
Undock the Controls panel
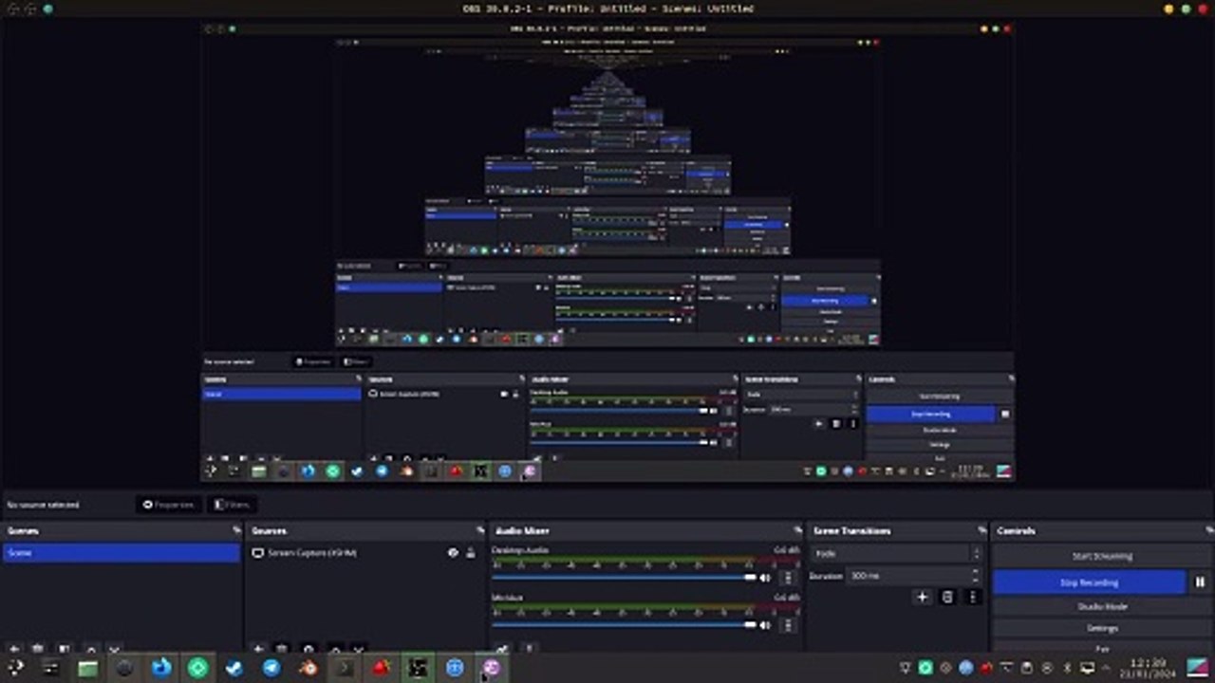(1208, 530)
